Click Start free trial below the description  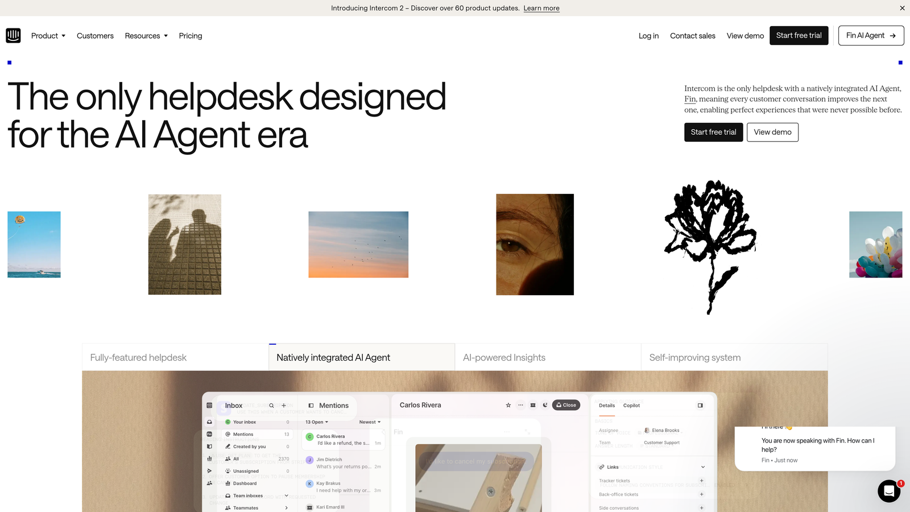click(713, 132)
